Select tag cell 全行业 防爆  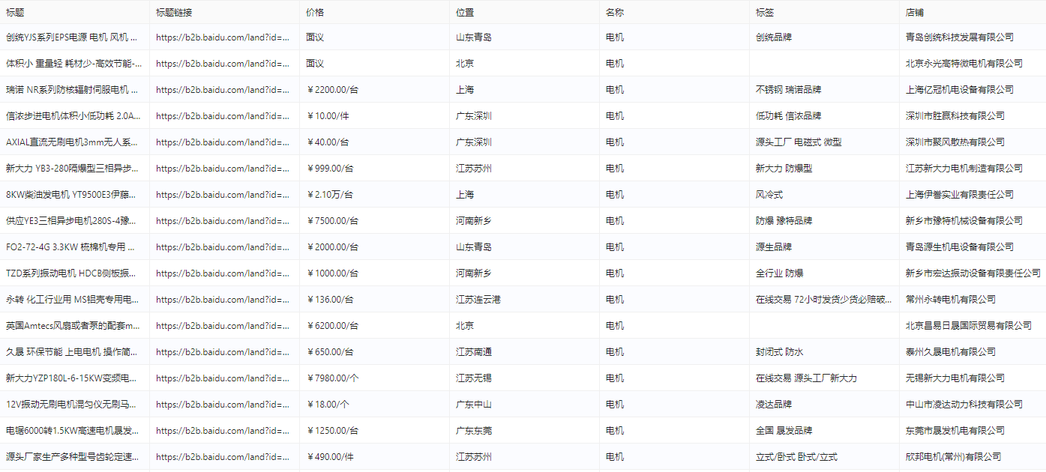780,273
